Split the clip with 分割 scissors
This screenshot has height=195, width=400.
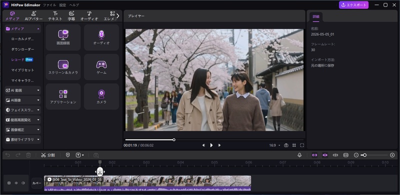pos(48,155)
